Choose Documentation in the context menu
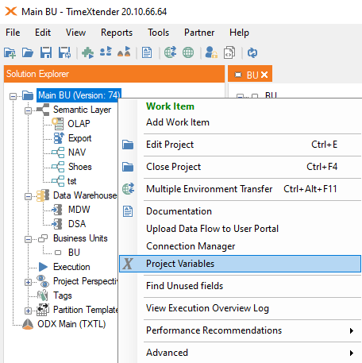This screenshot has width=362, height=363. (x=240, y=211)
